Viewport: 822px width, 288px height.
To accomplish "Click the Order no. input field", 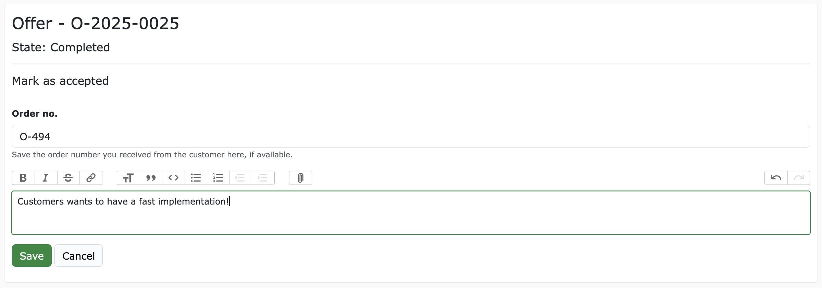I will (411, 136).
